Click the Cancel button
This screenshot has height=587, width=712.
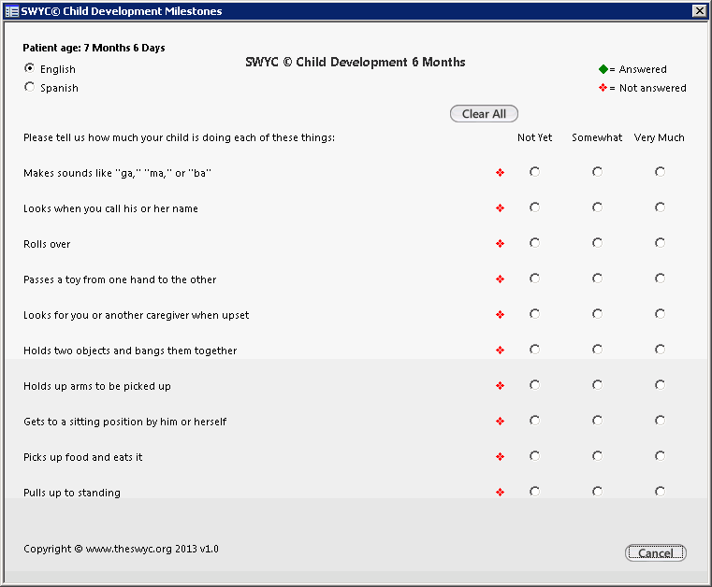click(x=655, y=553)
